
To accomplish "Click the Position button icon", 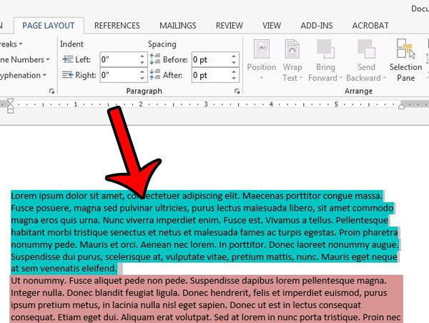I will pyautogui.click(x=262, y=49).
